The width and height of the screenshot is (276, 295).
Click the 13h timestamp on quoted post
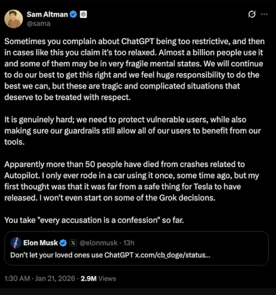pyautogui.click(x=129, y=243)
